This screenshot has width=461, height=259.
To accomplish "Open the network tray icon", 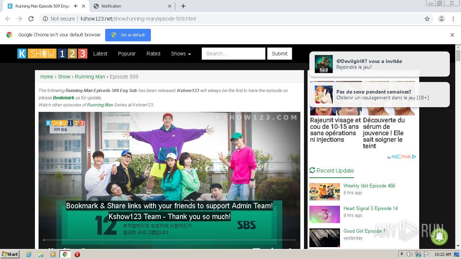I will pyautogui.click(x=418, y=254).
